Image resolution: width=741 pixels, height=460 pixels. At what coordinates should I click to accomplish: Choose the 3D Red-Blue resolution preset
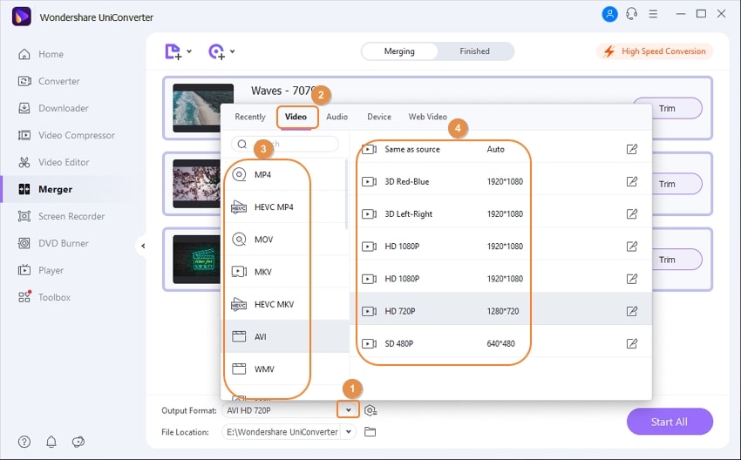click(500, 181)
